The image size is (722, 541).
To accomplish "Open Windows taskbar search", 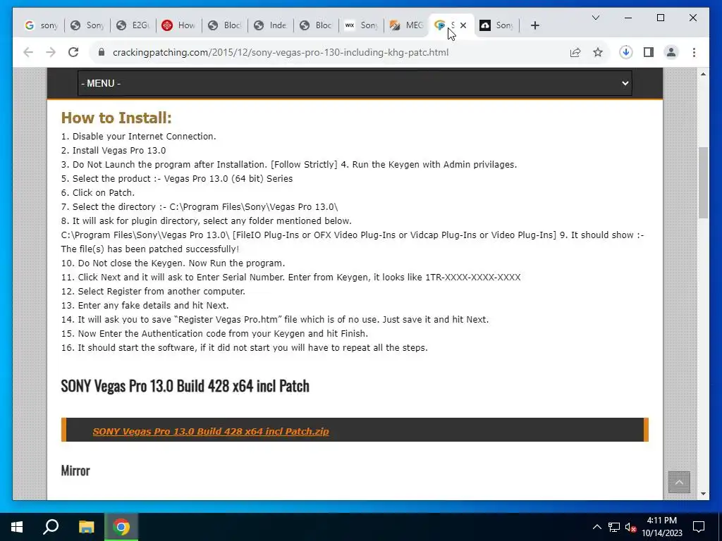I will pyautogui.click(x=51, y=527).
